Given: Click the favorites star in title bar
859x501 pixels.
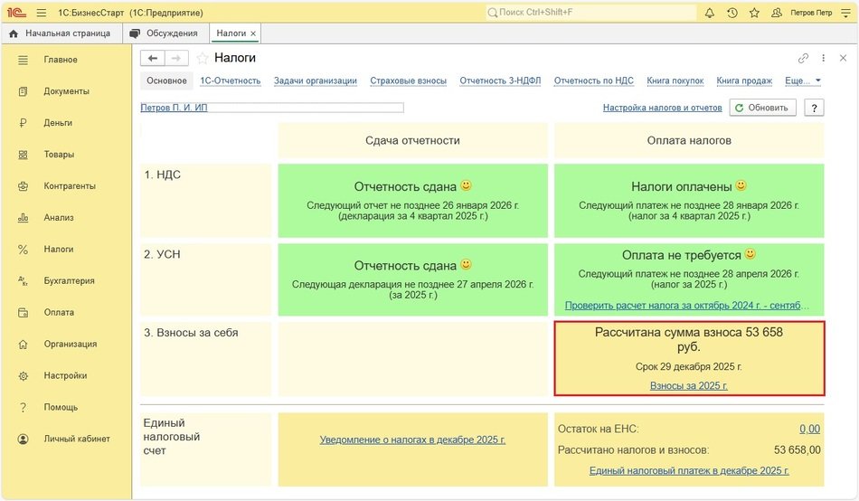Looking at the screenshot, I should [754, 13].
